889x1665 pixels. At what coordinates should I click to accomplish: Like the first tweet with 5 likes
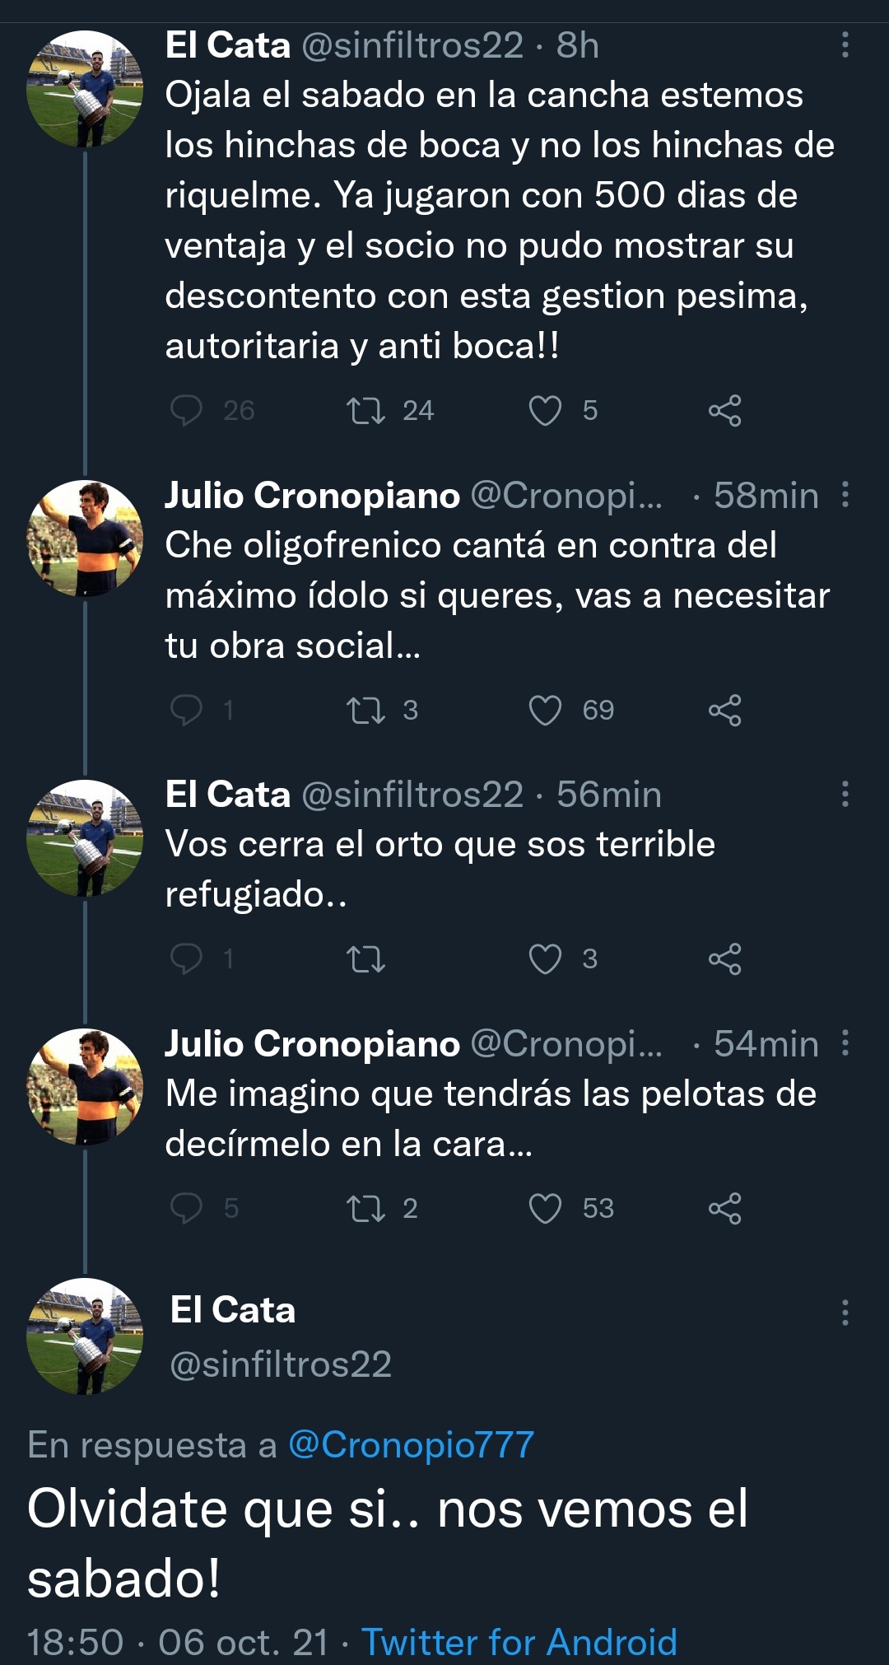pyautogui.click(x=545, y=410)
